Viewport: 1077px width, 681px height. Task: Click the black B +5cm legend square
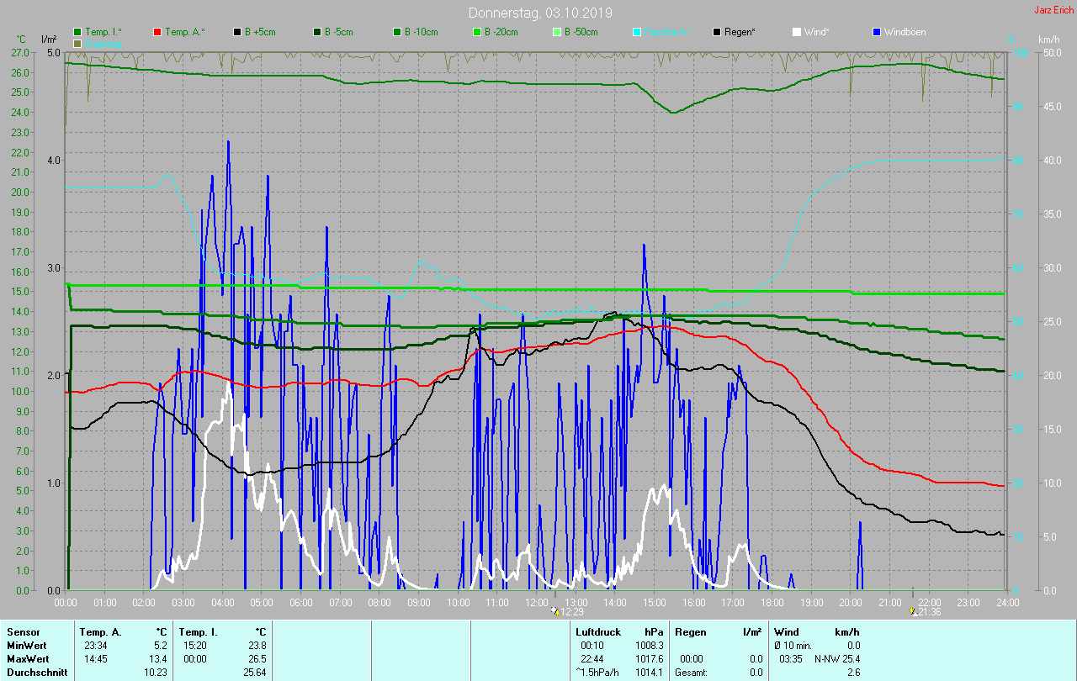(x=237, y=32)
